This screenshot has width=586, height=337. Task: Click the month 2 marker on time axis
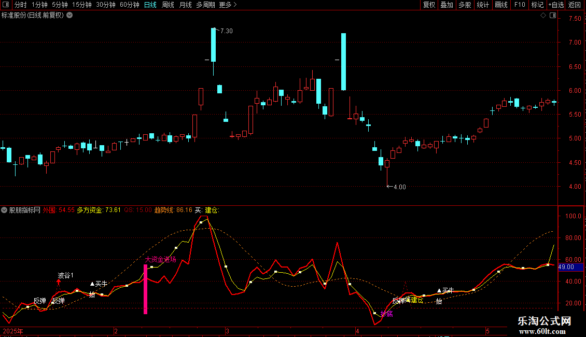pyautogui.click(x=116, y=331)
